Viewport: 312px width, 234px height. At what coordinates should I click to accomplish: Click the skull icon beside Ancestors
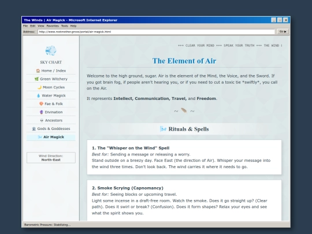[x=42, y=121]
